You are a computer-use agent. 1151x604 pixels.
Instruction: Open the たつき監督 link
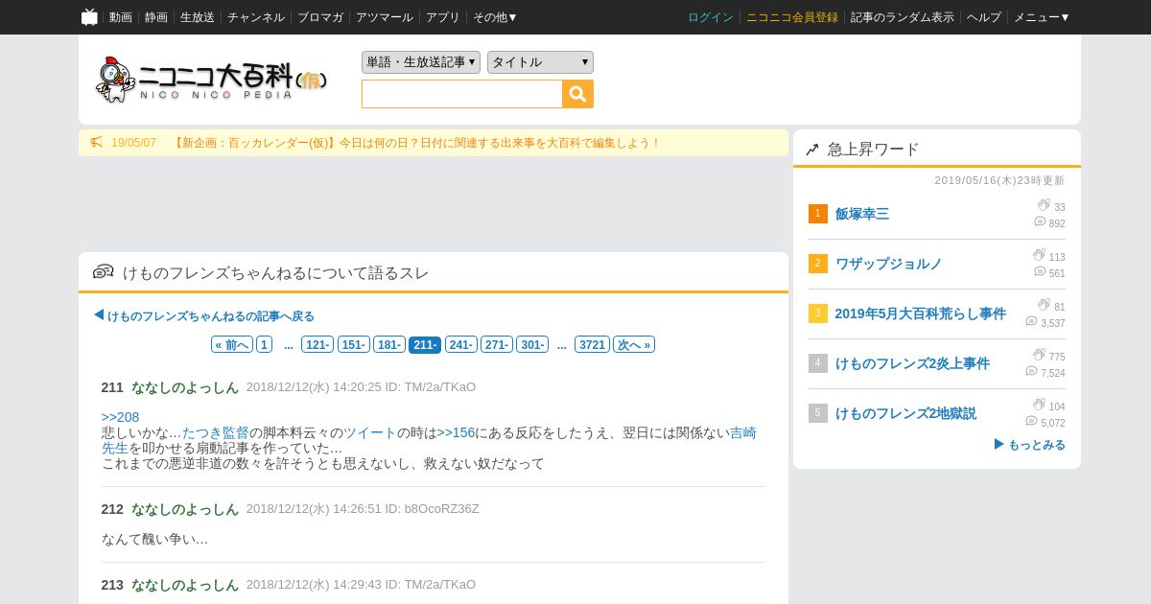click(x=216, y=432)
